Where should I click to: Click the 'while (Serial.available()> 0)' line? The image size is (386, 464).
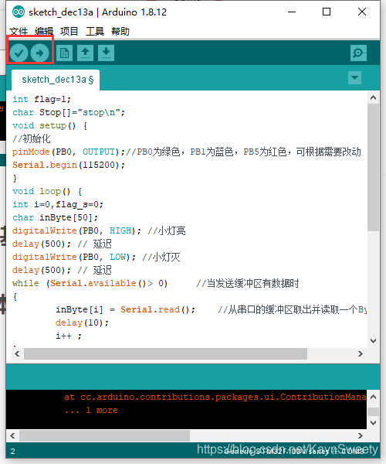pos(90,283)
